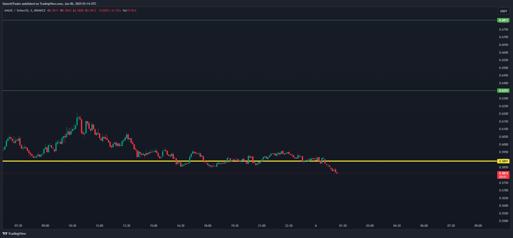
Task: Click the 10:30 time axis label
Action: [x=72, y=226]
